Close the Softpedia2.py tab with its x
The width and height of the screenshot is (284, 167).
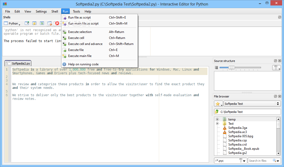(6, 62)
